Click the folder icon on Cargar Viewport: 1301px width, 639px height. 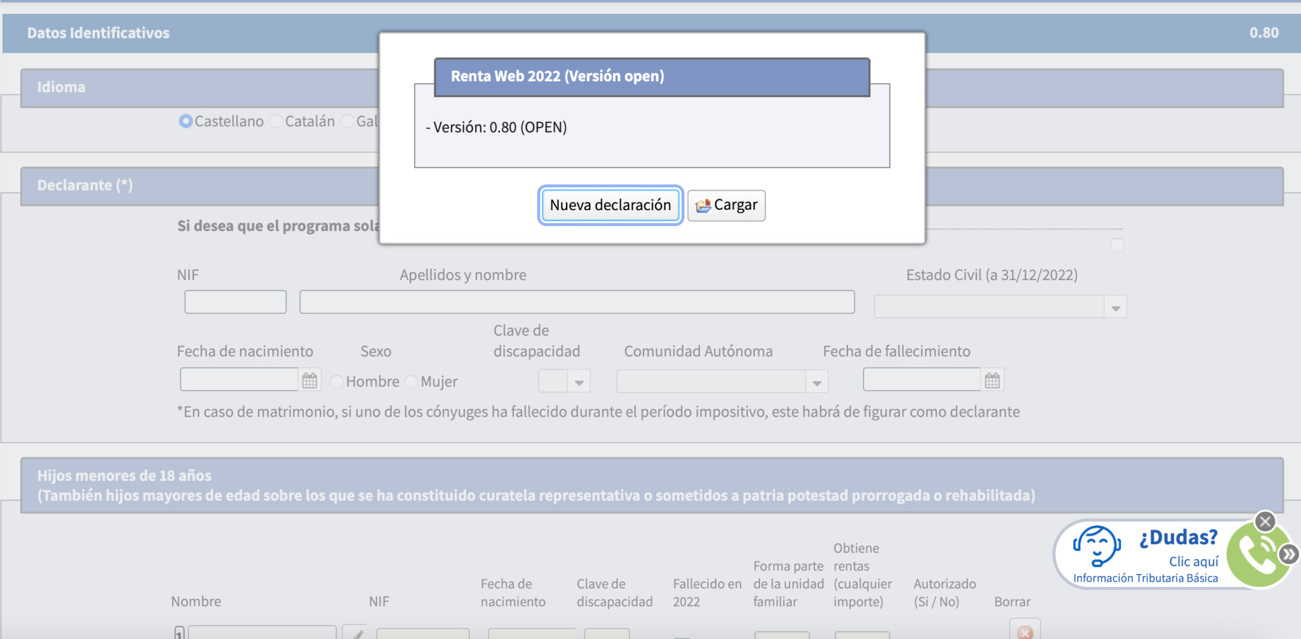click(x=703, y=205)
